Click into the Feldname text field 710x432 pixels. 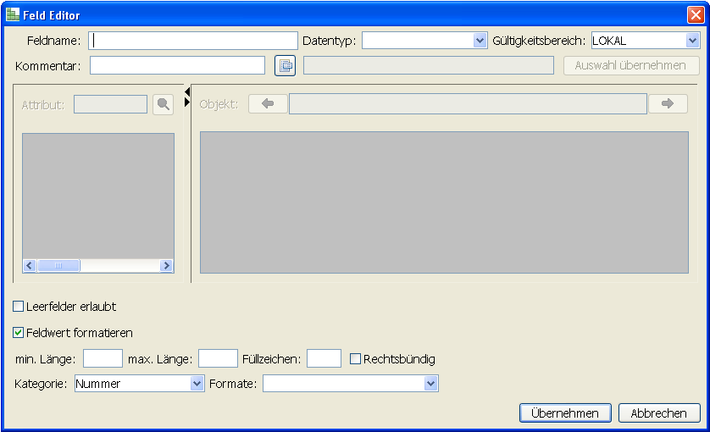(194, 41)
